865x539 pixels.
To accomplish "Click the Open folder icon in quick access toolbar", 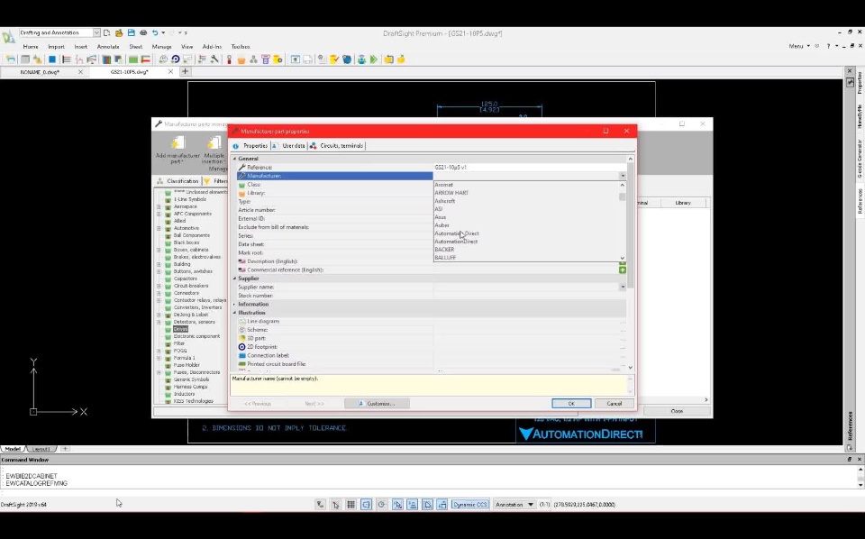I will [x=119, y=33].
